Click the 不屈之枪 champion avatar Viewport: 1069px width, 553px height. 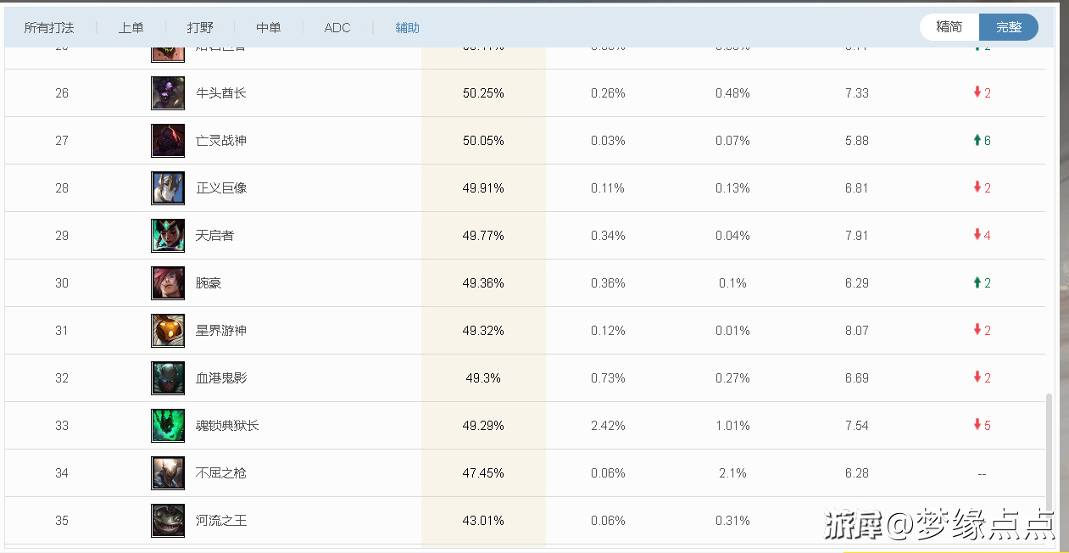168,473
